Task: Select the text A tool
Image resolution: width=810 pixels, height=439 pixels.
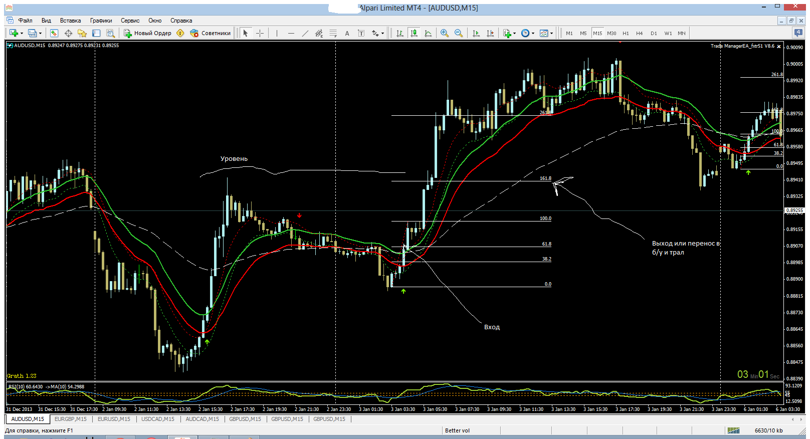Action: (x=347, y=33)
